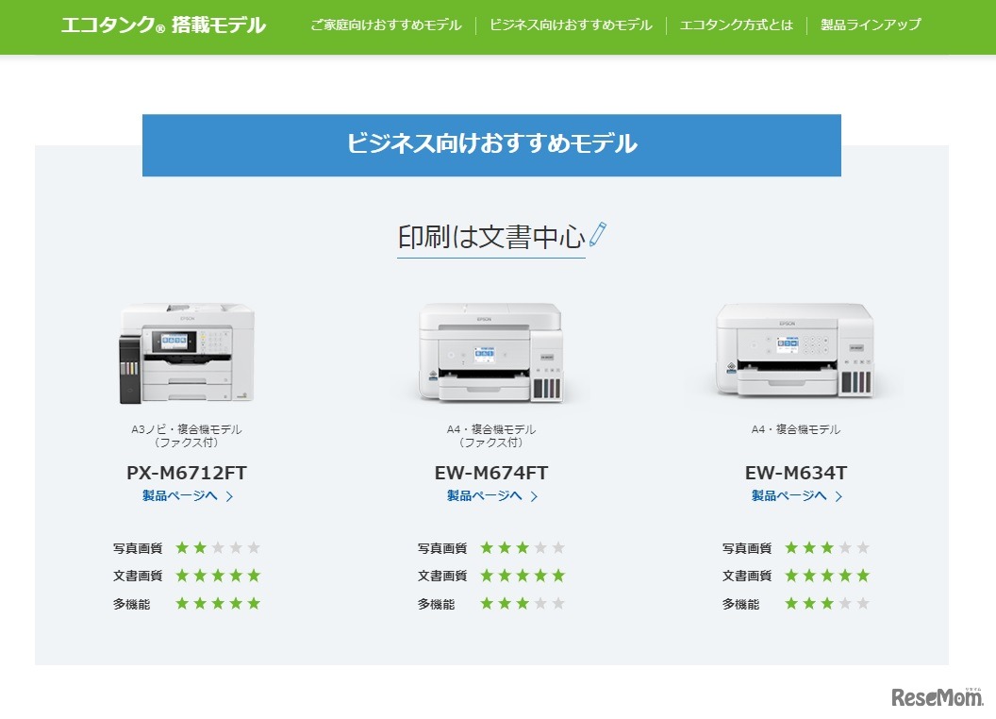
Task: Click the EW-M634T model name
Action: click(795, 473)
